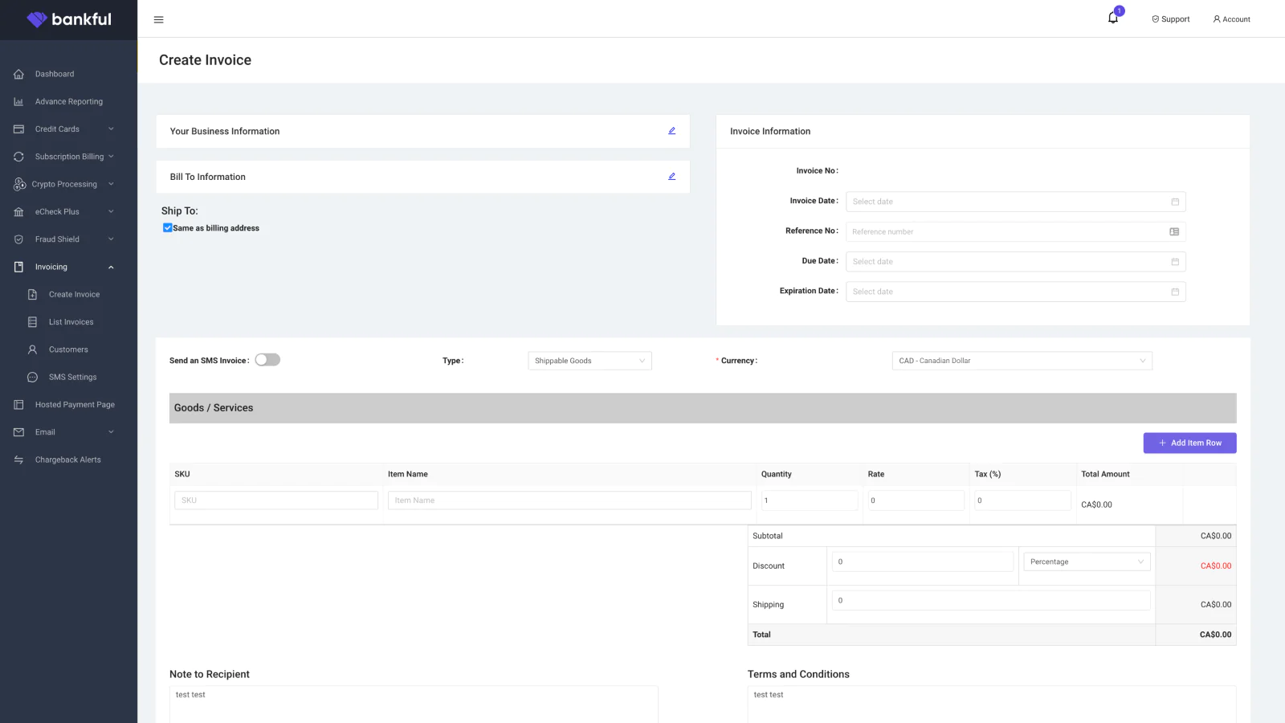
Task: Open the Type dropdown showing Shippable Goods
Action: click(x=589, y=361)
